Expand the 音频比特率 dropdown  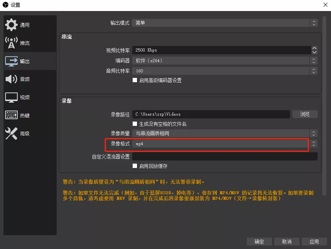pos(225,71)
